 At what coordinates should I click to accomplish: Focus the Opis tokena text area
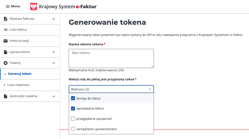pyautogui.click(x=111, y=58)
